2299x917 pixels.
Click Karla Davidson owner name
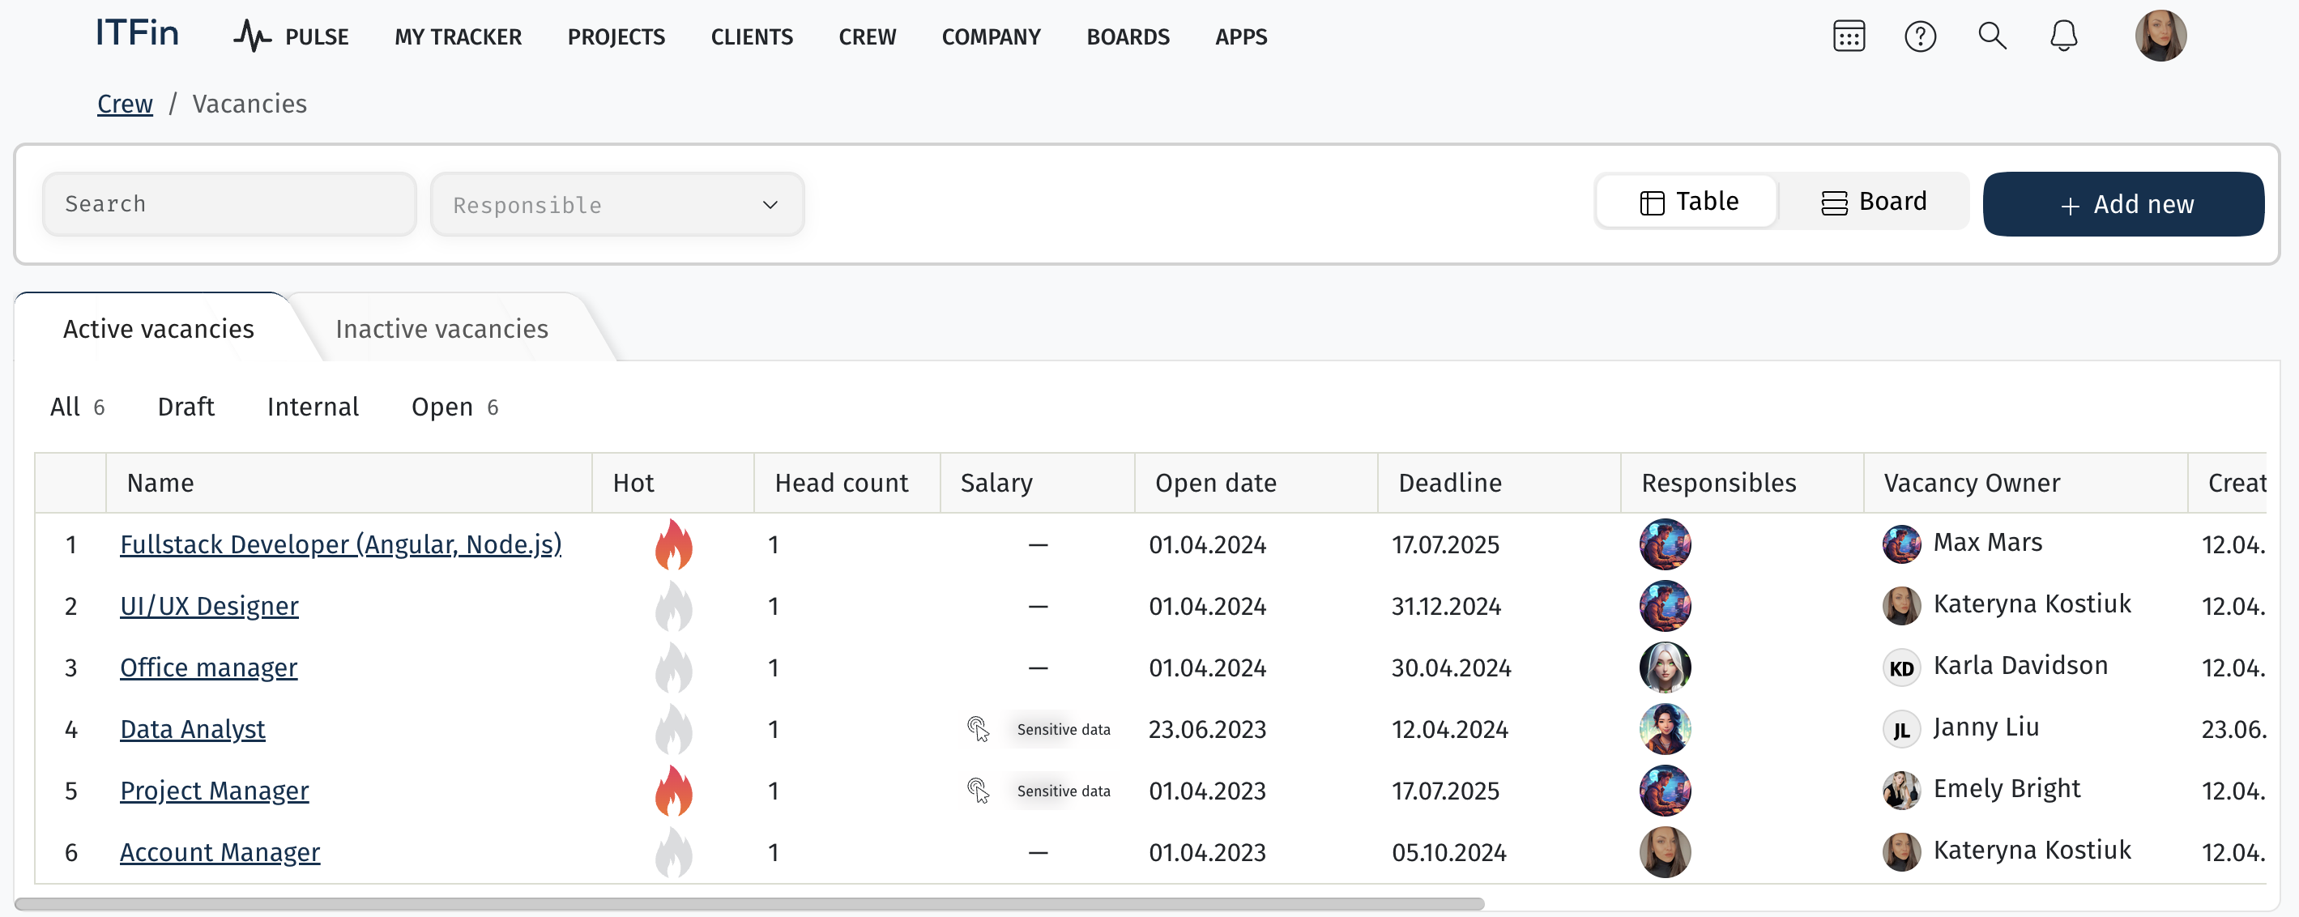pos(2020,665)
